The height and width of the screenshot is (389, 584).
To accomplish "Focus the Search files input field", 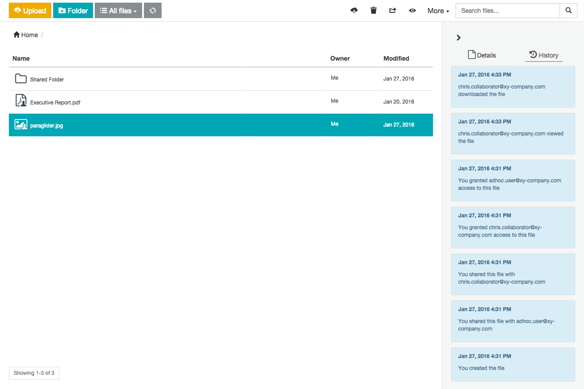I will (507, 11).
